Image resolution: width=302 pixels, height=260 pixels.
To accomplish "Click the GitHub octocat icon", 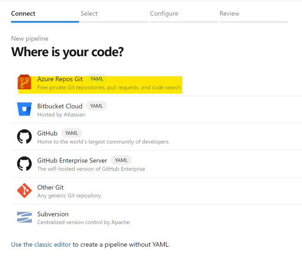I will pyautogui.click(x=24, y=137).
